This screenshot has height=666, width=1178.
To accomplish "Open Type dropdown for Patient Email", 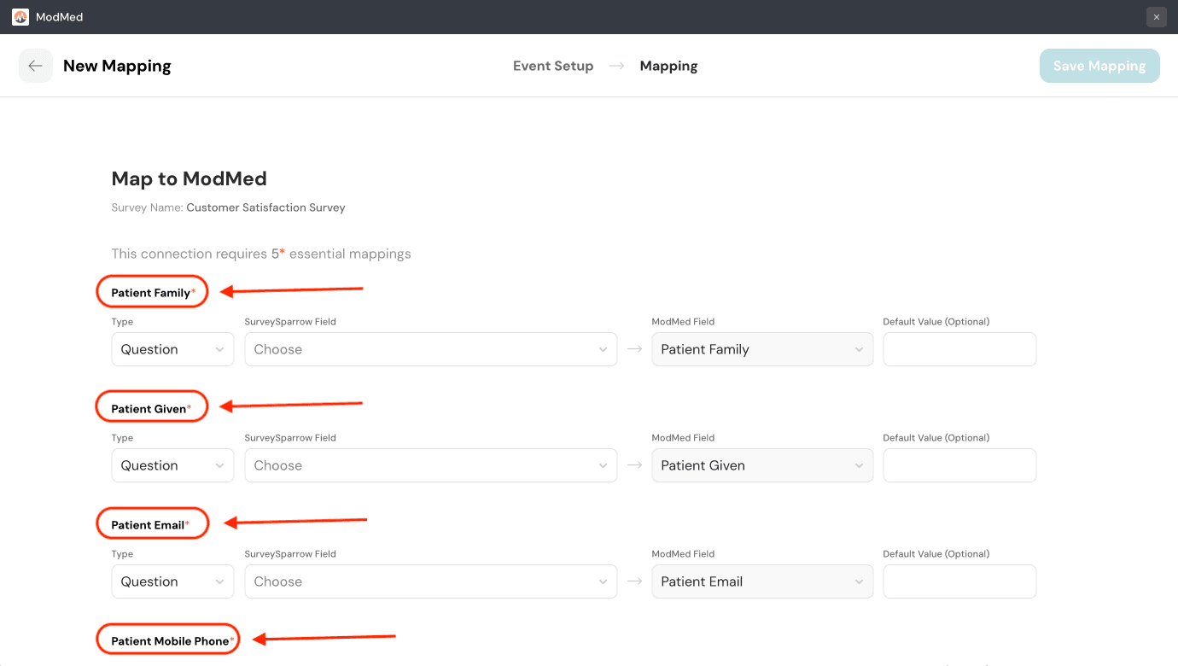I will tap(172, 581).
